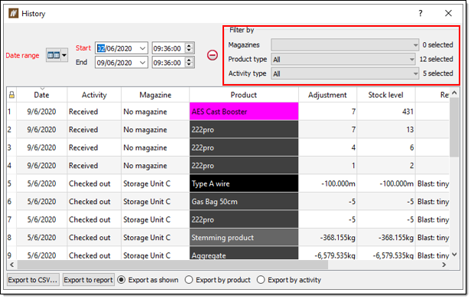The image size is (471, 299).
Task: Click stock level 13 in row 2
Action: click(x=411, y=130)
